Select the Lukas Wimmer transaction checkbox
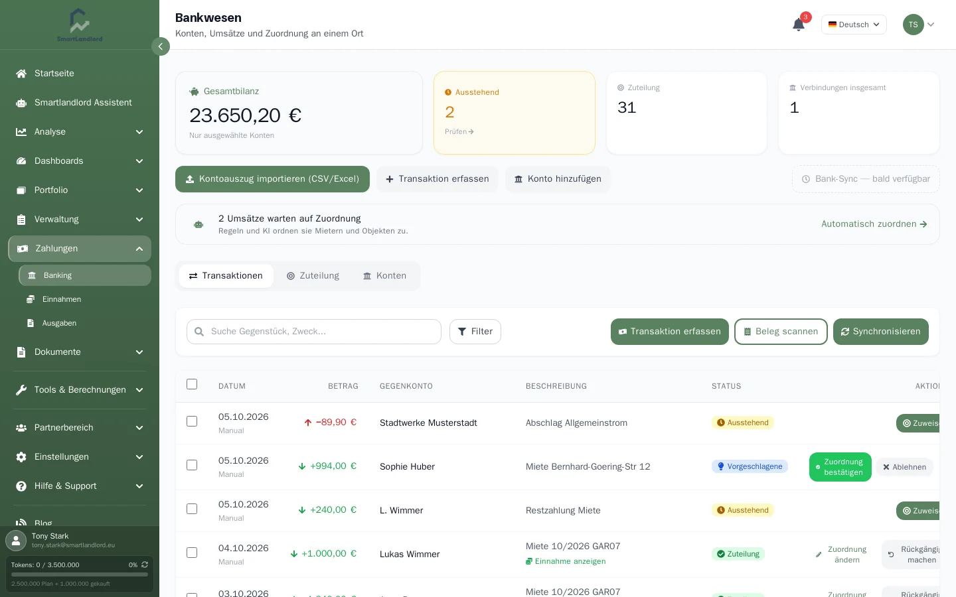The image size is (956, 597). pyautogui.click(x=192, y=553)
